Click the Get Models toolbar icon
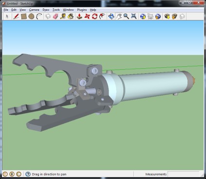This screenshot has width=206, height=179. click(167, 17)
